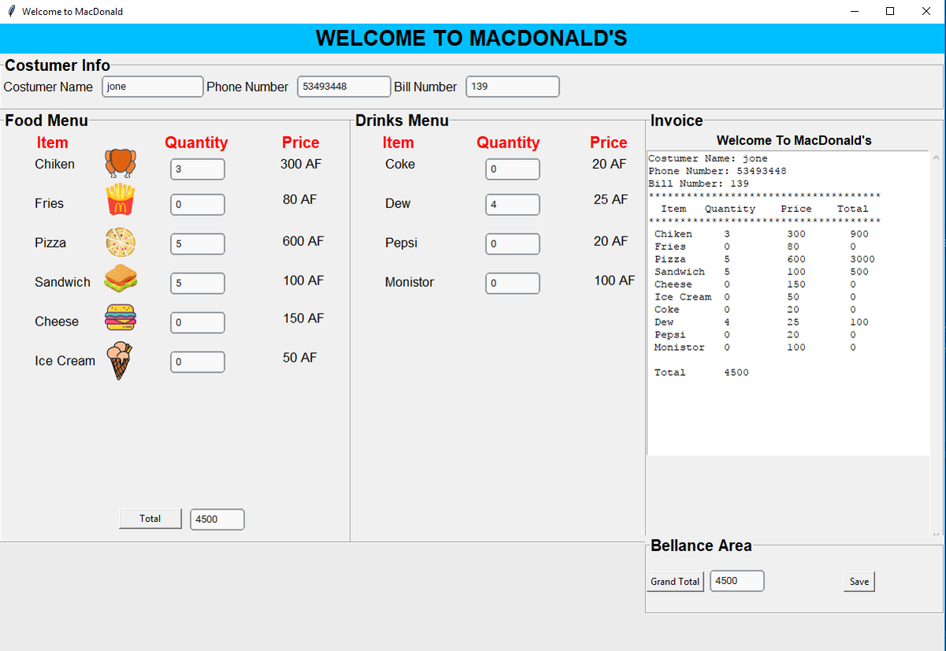946x651 pixels.
Task: Focus the Phone Number field
Action: [x=344, y=87]
